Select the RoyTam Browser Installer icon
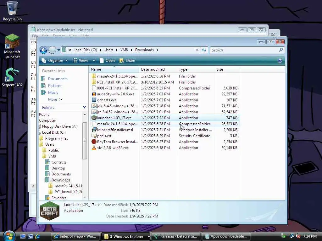The width and height of the screenshot is (322, 241). pyautogui.click(x=94, y=142)
